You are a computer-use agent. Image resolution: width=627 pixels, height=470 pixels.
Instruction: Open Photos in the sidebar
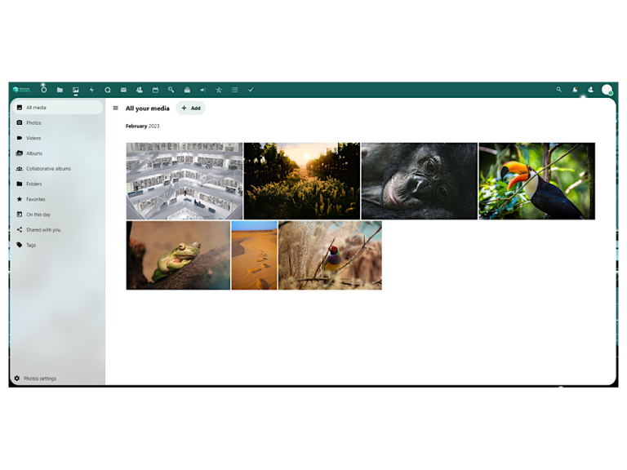[x=58, y=122]
